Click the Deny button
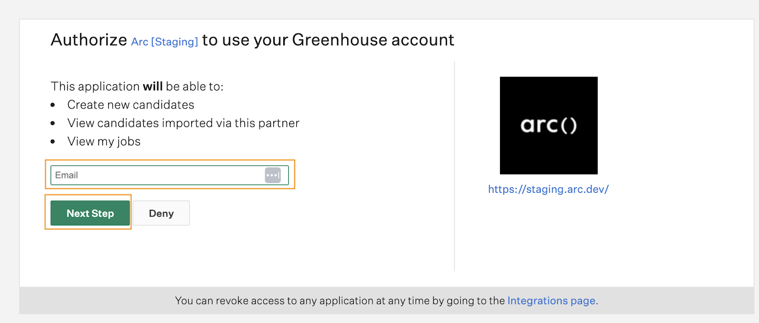This screenshot has width=759, height=323. click(x=161, y=213)
